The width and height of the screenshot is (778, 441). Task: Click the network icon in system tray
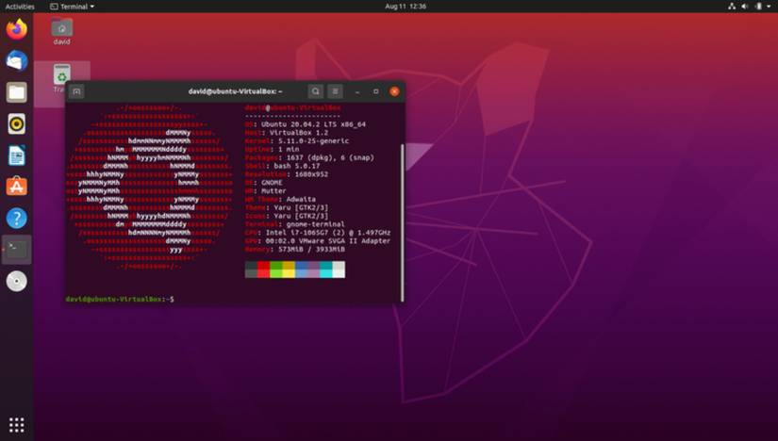coord(731,6)
